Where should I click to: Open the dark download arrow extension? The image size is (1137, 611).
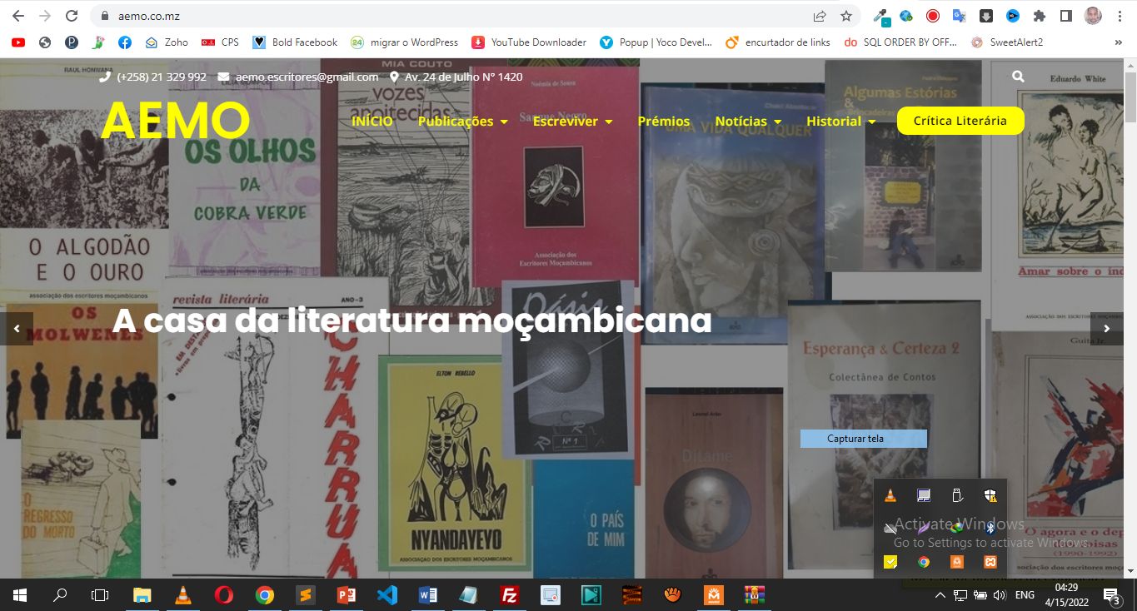(986, 16)
